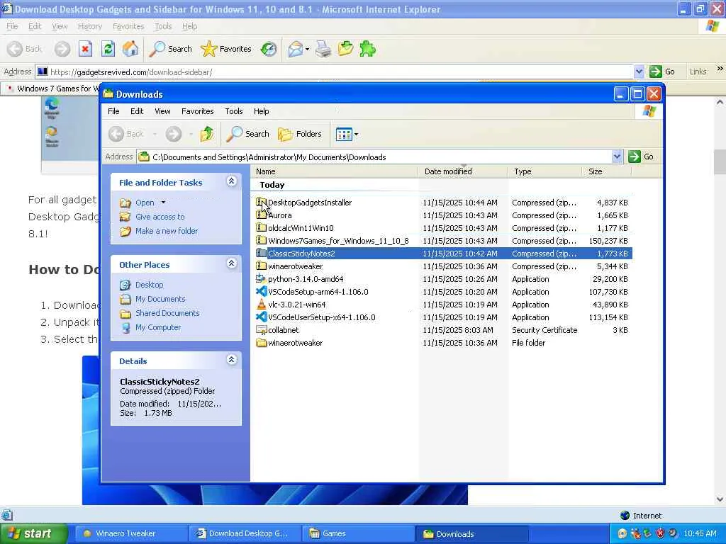Collapse the Details panel
The width and height of the screenshot is (726, 544).
click(232, 360)
